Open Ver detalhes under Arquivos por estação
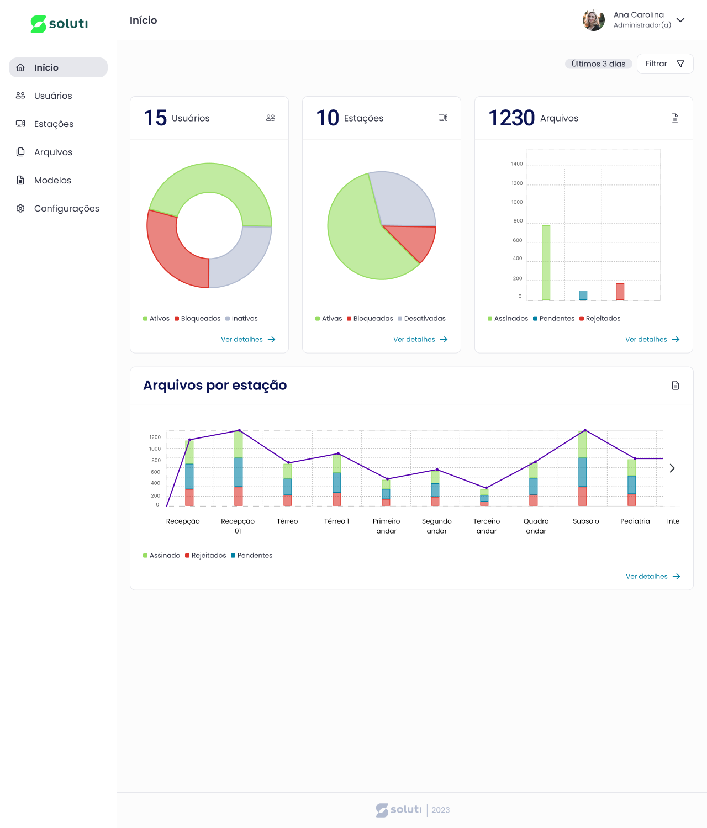This screenshot has width=707, height=828. point(652,577)
